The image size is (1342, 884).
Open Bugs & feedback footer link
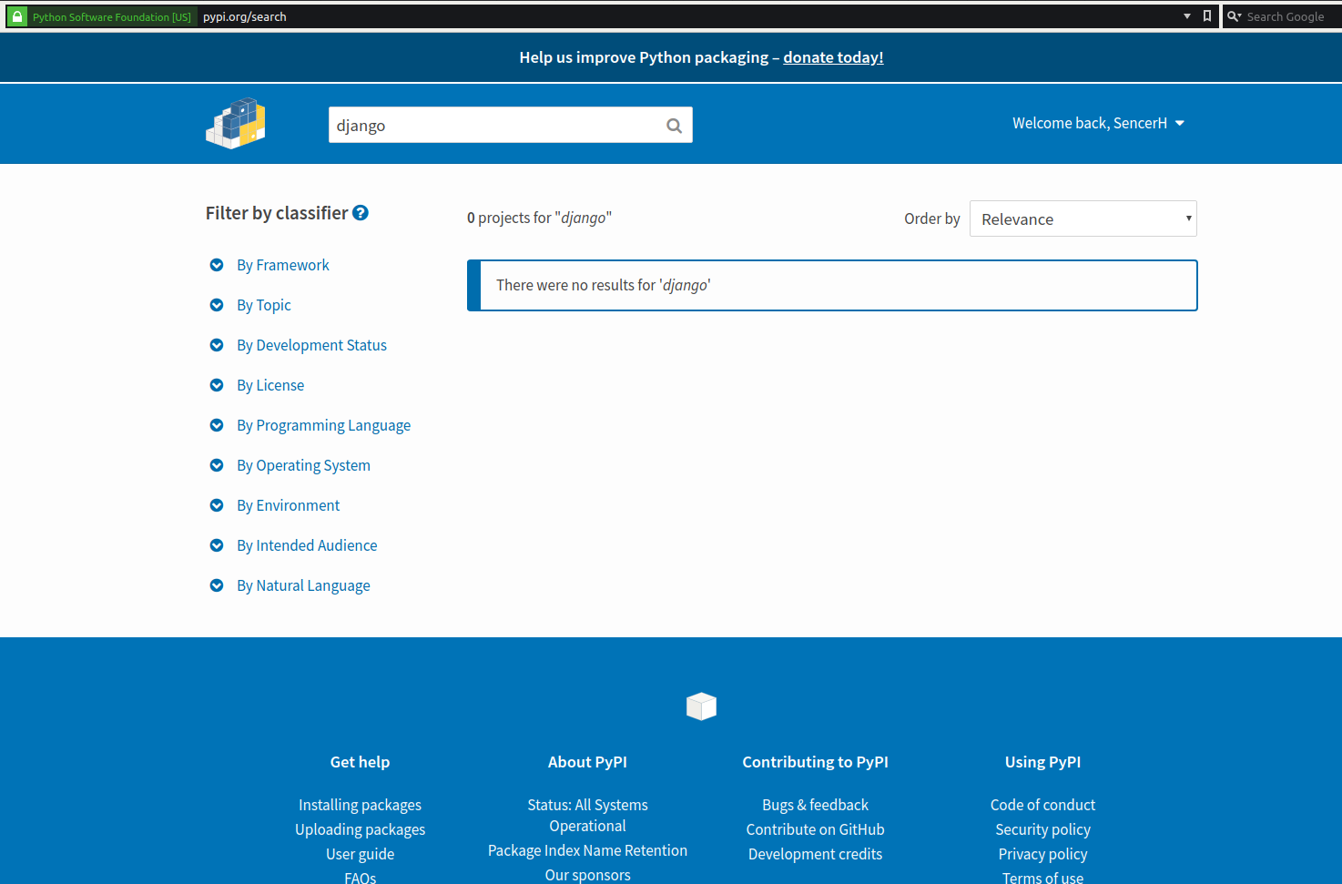click(815, 805)
